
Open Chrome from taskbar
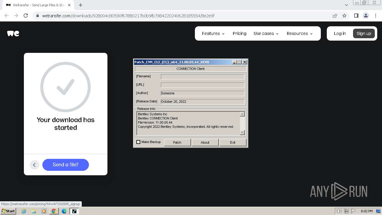54,211
